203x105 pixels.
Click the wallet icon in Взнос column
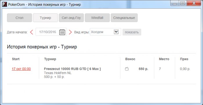coord(127,69)
